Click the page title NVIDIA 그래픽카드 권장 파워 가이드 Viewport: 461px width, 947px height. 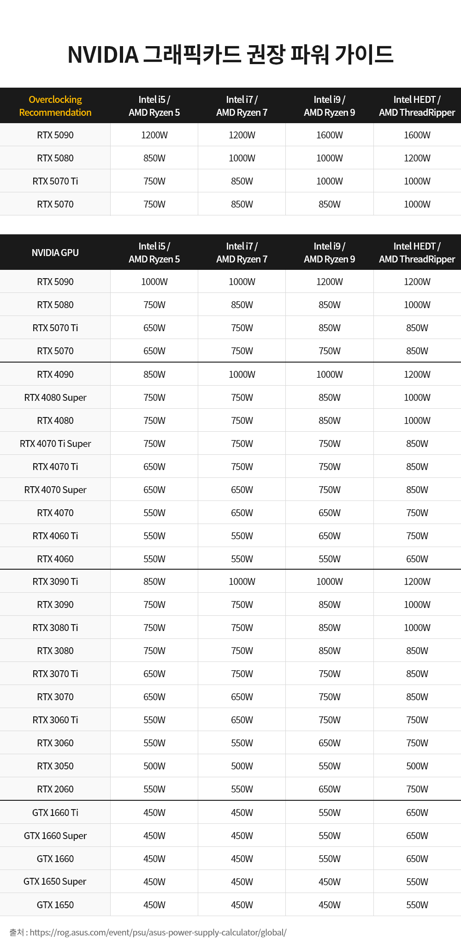pos(230,54)
